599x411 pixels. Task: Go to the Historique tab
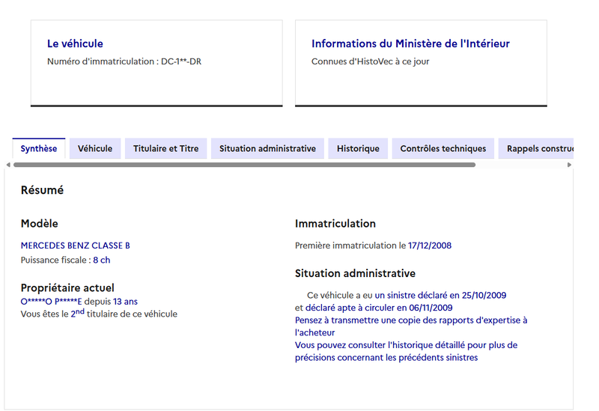[x=358, y=148]
